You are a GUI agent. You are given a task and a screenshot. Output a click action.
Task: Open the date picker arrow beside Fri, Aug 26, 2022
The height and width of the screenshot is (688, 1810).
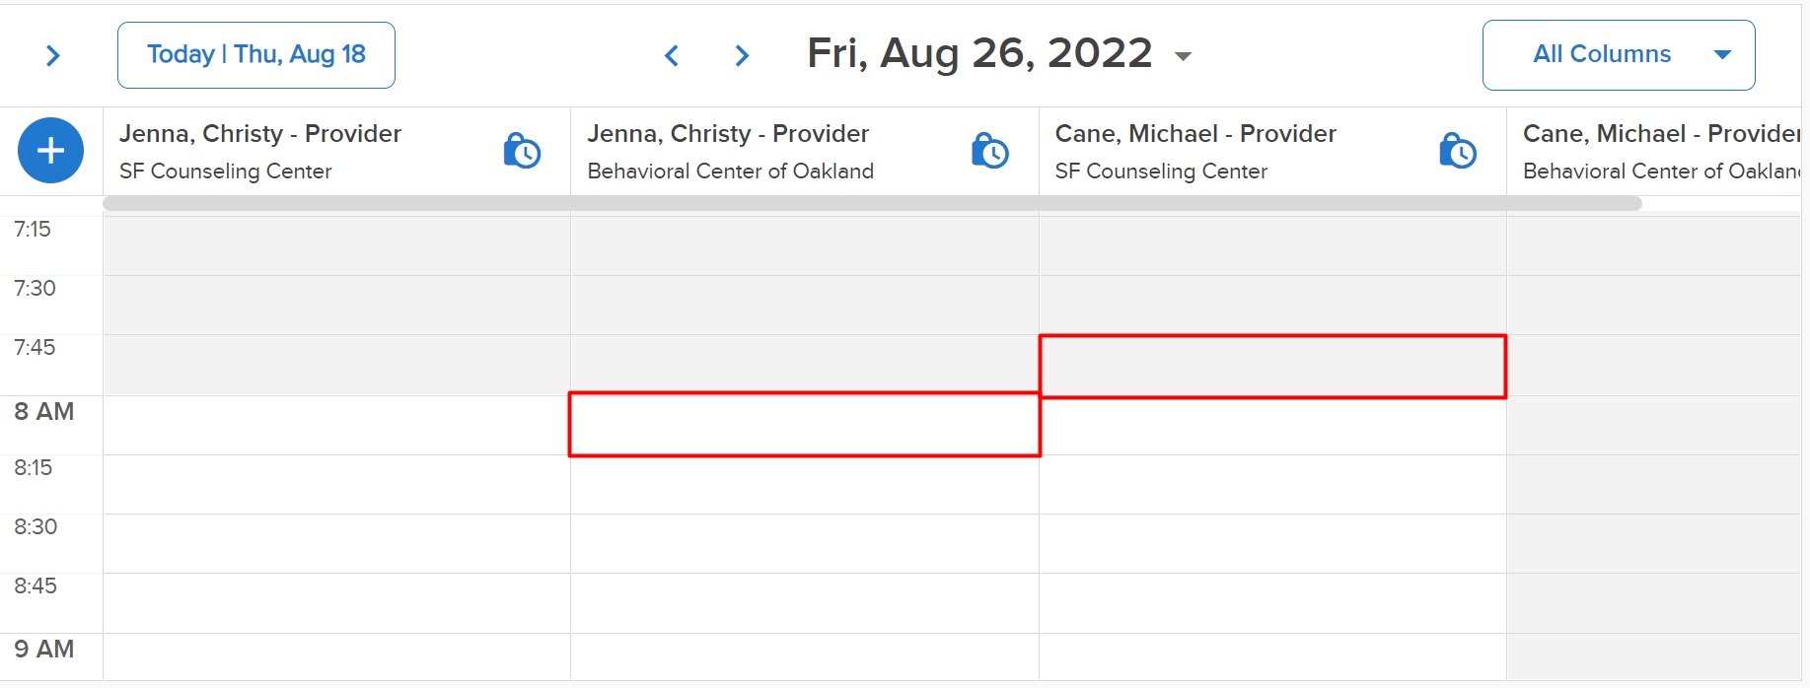[x=1183, y=56]
